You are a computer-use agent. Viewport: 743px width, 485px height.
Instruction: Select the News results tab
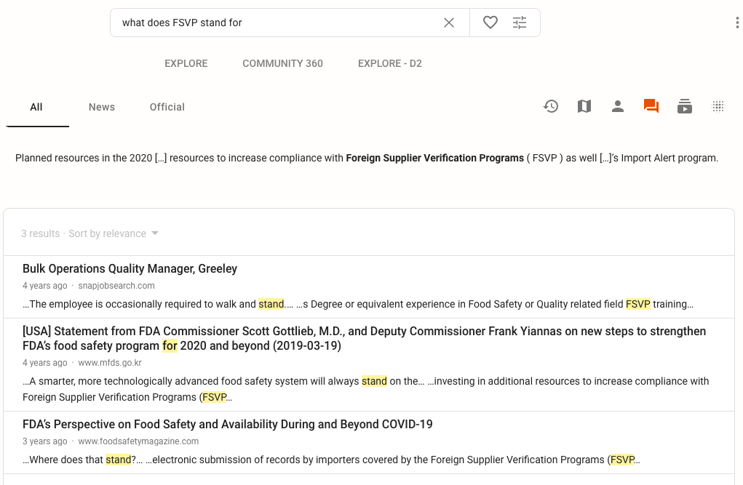click(x=102, y=107)
